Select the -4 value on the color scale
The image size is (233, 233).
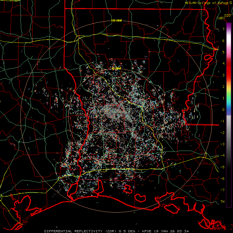(x=222, y=156)
